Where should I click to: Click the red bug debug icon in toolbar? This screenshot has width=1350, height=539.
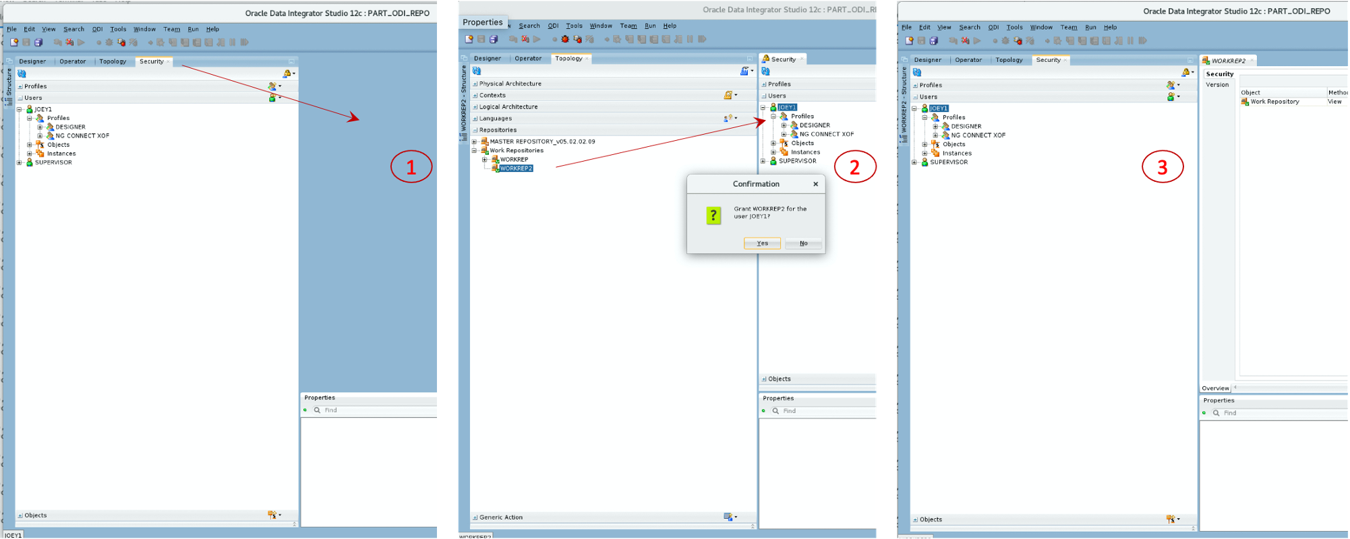(x=565, y=40)
